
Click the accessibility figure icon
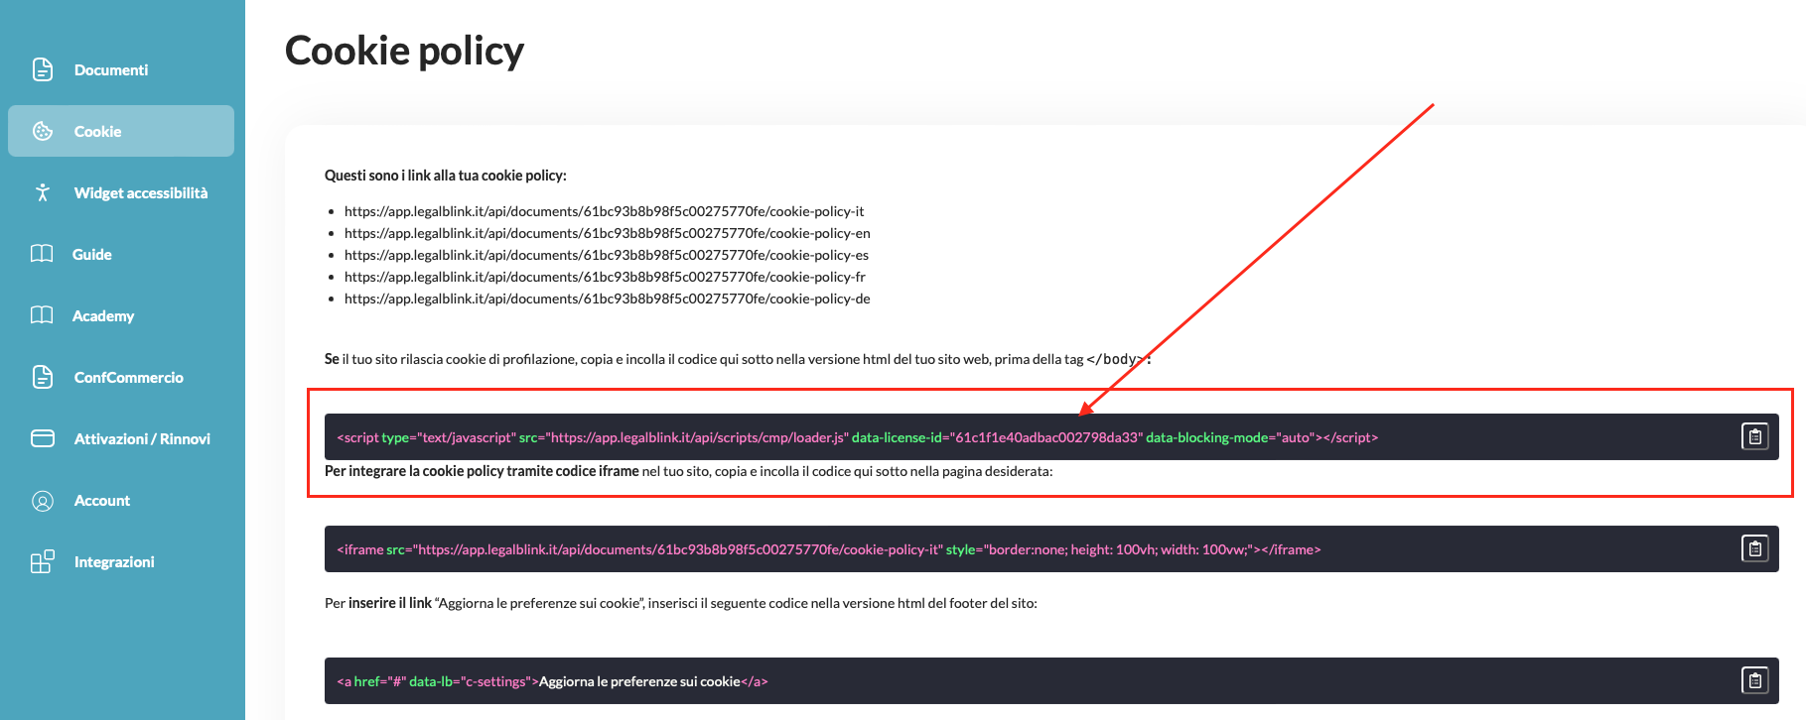[x=43, y=192]
